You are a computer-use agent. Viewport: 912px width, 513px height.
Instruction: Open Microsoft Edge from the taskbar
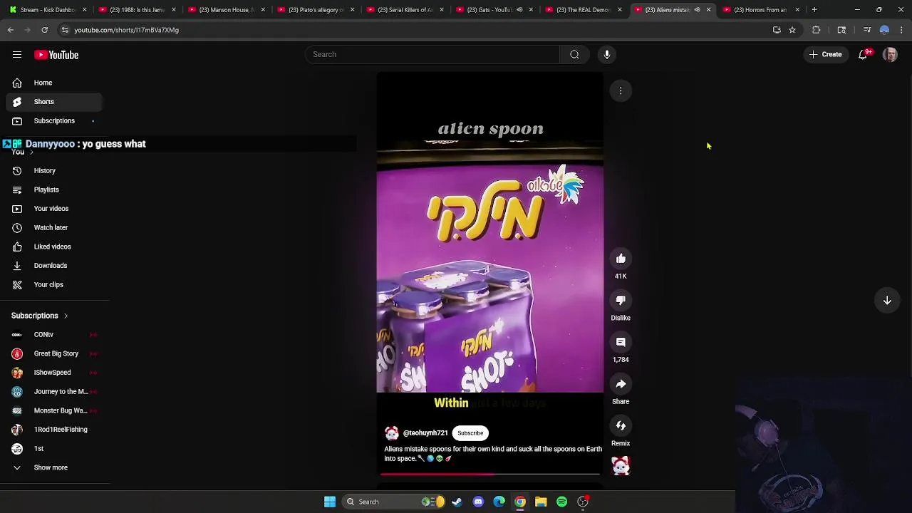[x=499, y=502]
